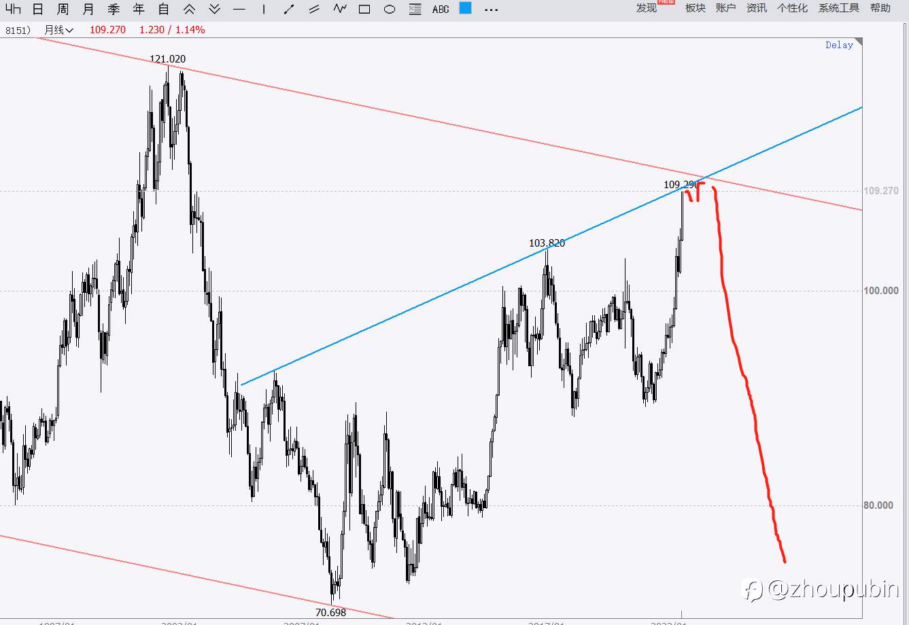Click the double down-chevron icon

(x=214, y=9)
